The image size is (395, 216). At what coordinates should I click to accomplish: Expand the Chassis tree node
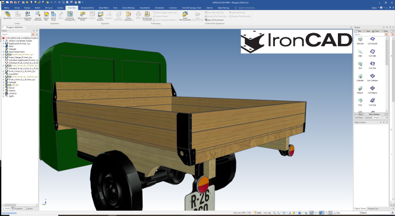[4, 91]
